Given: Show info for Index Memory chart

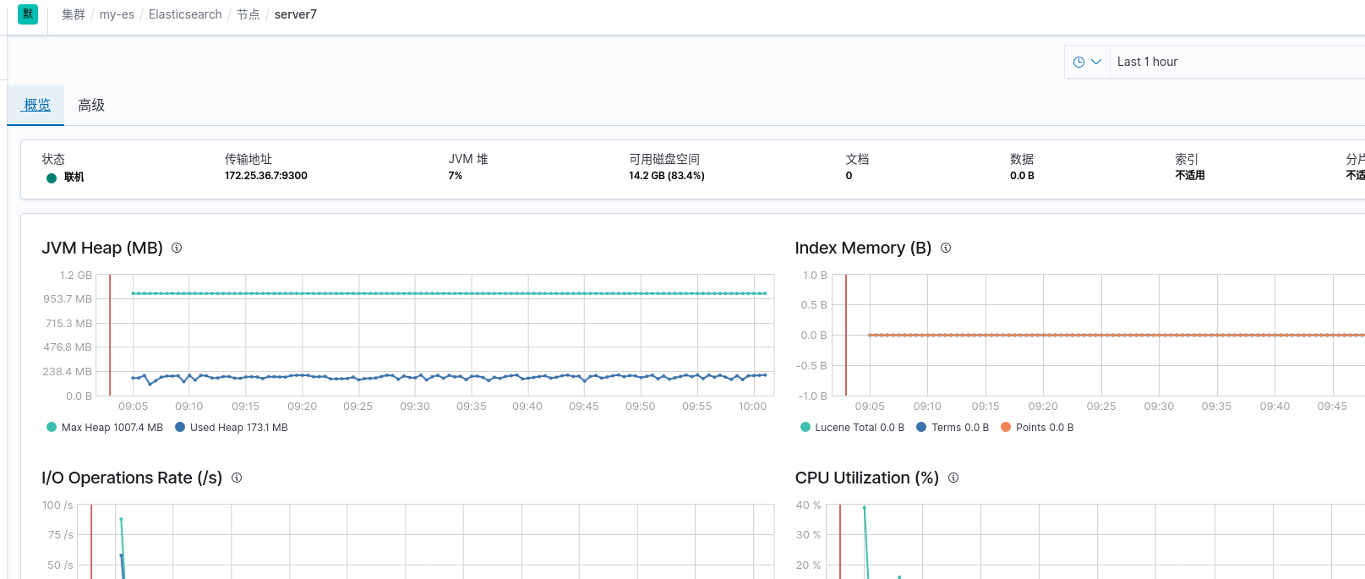Looking at the screenshot, I should tap(946, 248).
